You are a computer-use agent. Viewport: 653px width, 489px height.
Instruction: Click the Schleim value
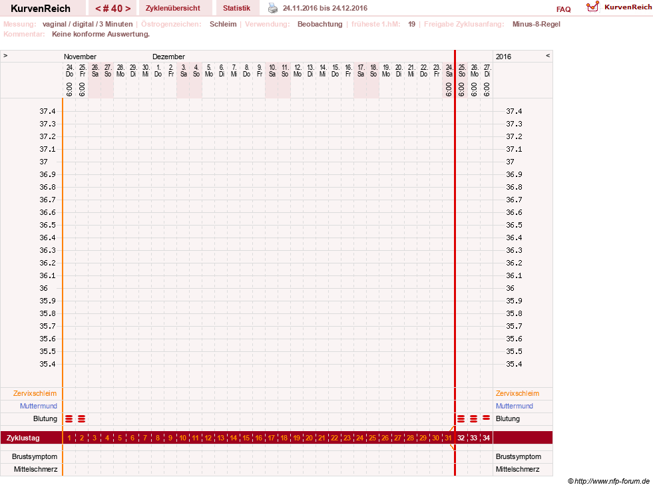point(223,24)
